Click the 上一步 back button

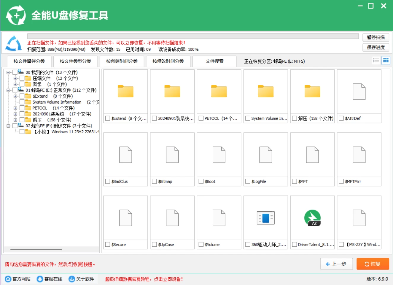point(336,264)
